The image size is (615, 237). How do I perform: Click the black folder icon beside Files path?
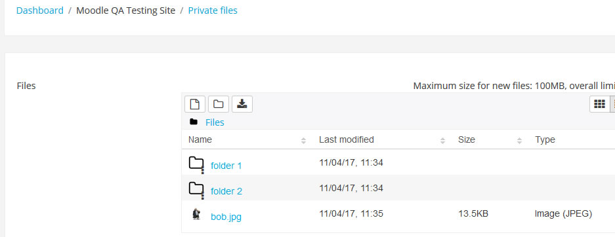click(194, 122)
